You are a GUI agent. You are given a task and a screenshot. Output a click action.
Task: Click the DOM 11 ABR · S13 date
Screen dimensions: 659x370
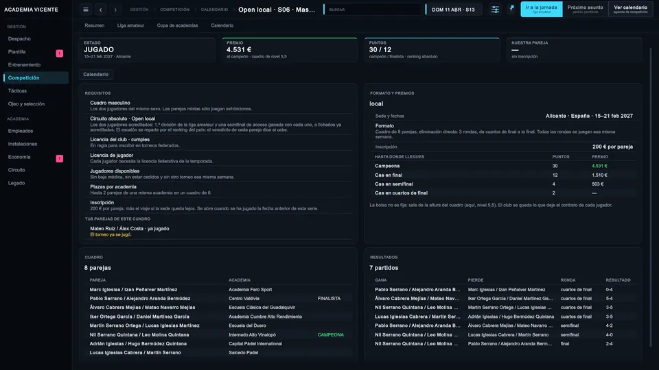tap(454, 9)
